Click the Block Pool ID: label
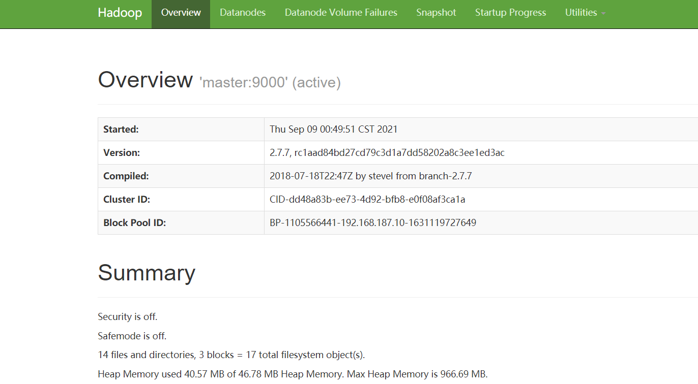 pyautogui.click(x=135, y=223)
